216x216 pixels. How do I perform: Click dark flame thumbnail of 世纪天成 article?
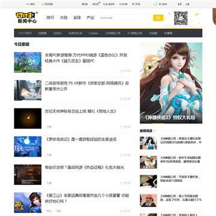point(28,118)
